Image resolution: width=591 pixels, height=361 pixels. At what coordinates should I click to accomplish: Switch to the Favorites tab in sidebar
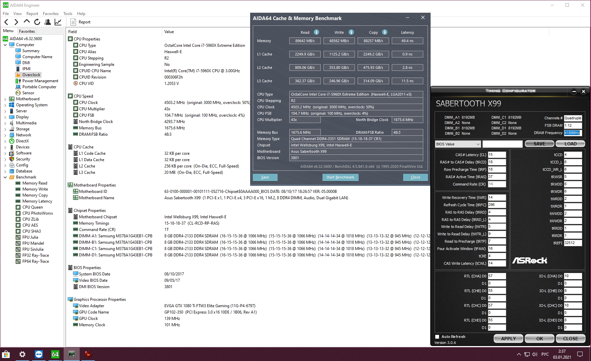pos(27,31)
